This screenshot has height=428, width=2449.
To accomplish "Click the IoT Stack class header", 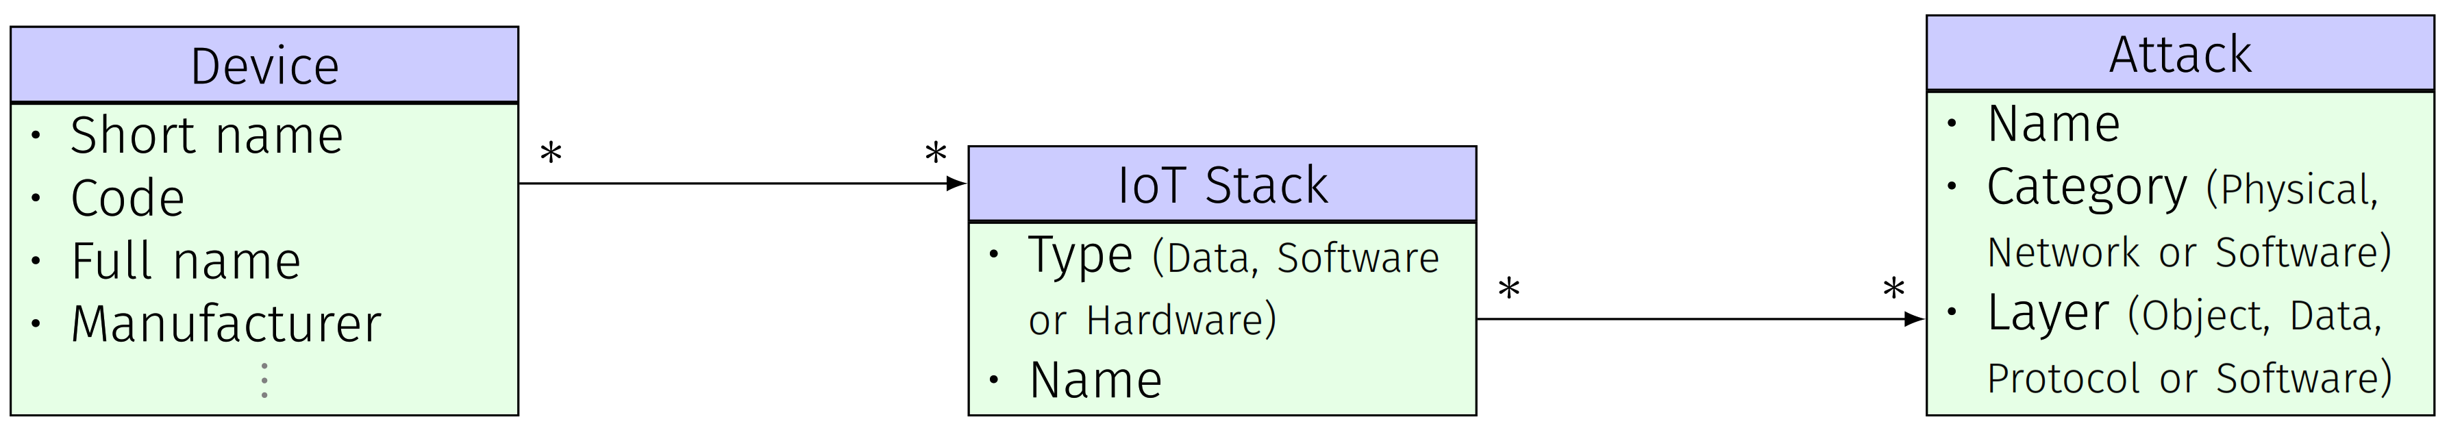I will 1221,184.
